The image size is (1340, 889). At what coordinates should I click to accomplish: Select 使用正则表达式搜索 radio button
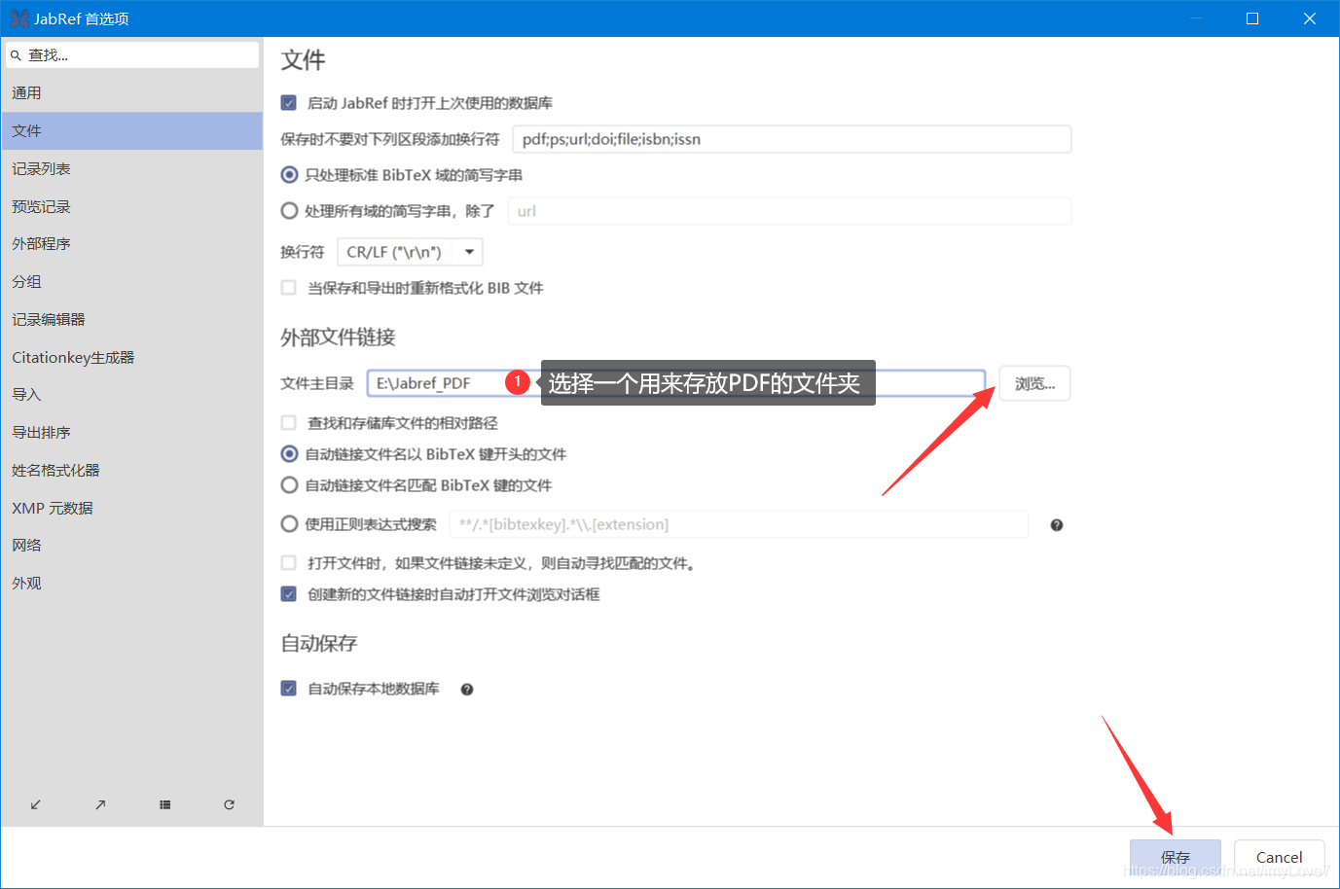click(289, 523)
